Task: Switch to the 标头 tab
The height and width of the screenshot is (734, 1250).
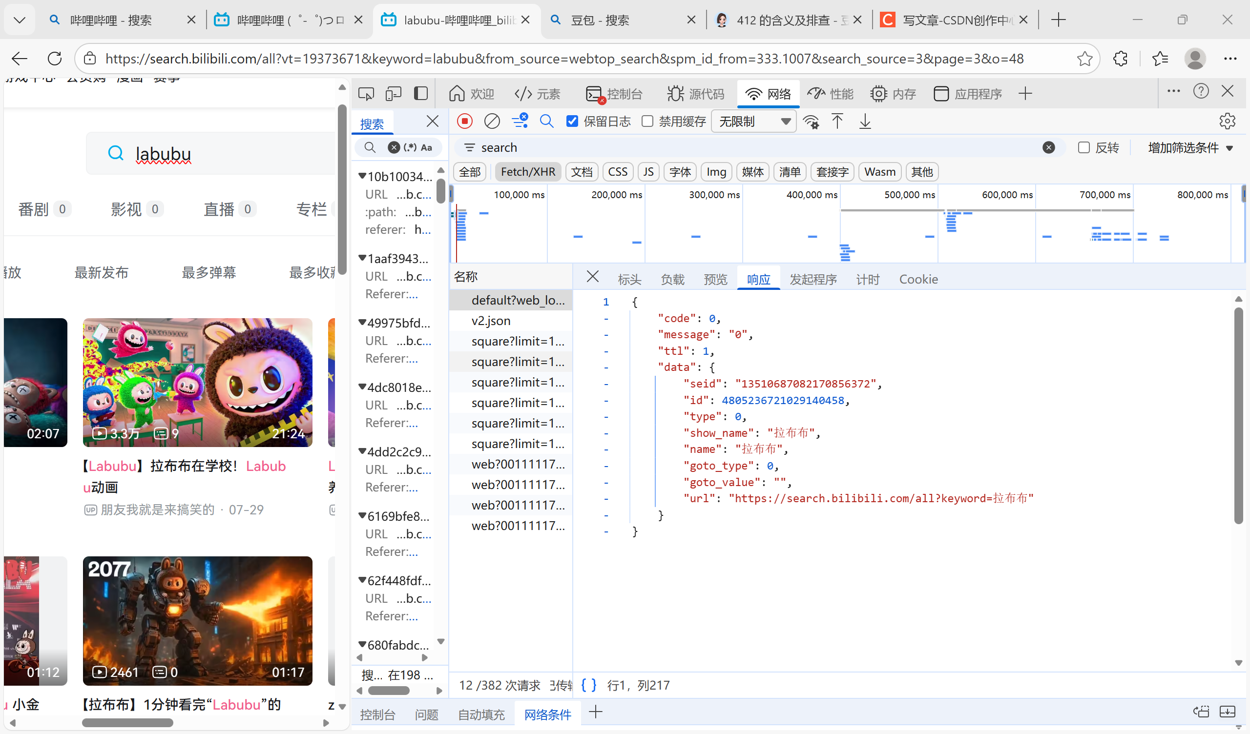Action: [629, 279]
